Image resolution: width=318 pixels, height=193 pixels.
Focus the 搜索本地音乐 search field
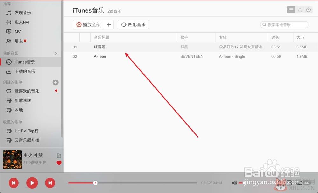coord(284,25)
